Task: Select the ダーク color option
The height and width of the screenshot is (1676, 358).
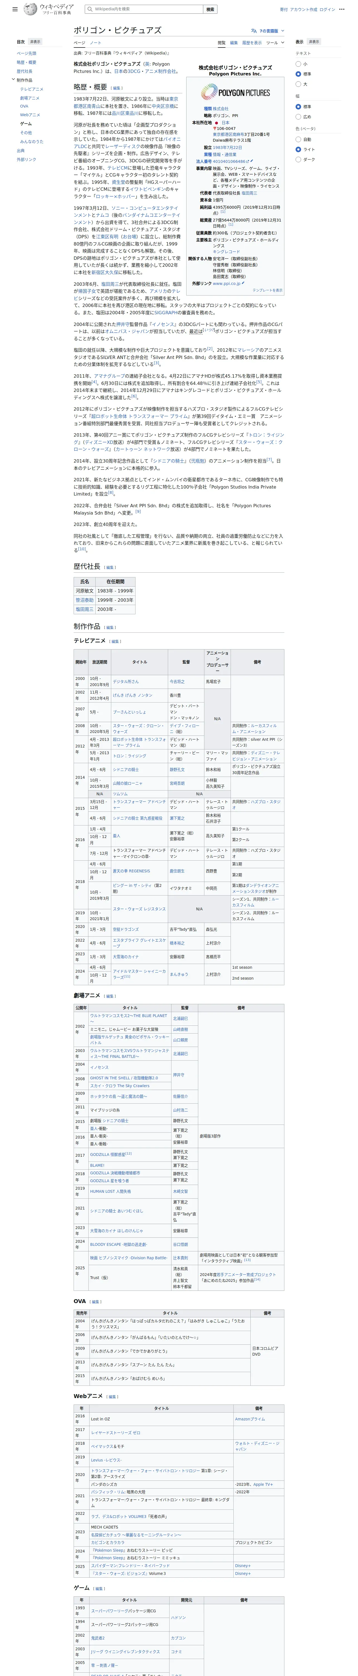Action: (298, 159)
